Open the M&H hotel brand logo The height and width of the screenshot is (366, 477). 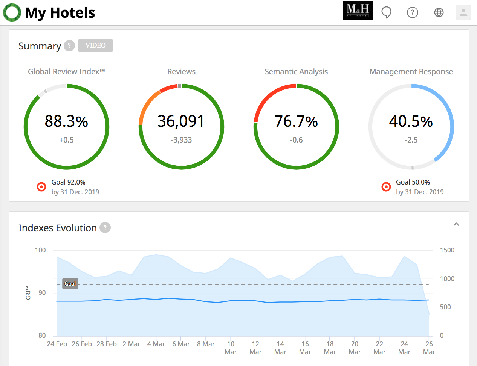tap(358, 11)
